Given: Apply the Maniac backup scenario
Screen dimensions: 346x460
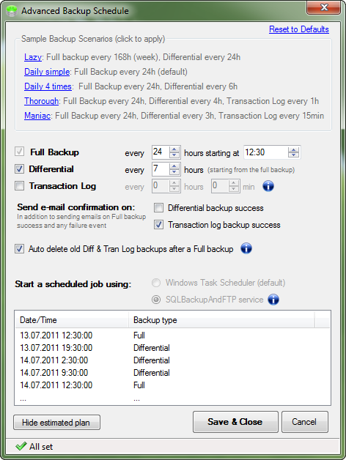Looking at the screenshot, I should [x=37, y=116].
